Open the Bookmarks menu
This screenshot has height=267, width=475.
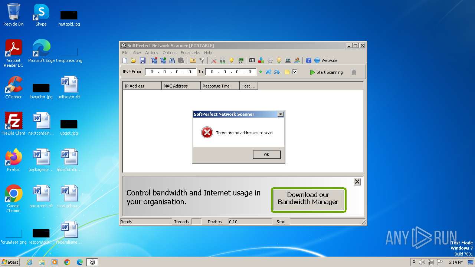190,53
